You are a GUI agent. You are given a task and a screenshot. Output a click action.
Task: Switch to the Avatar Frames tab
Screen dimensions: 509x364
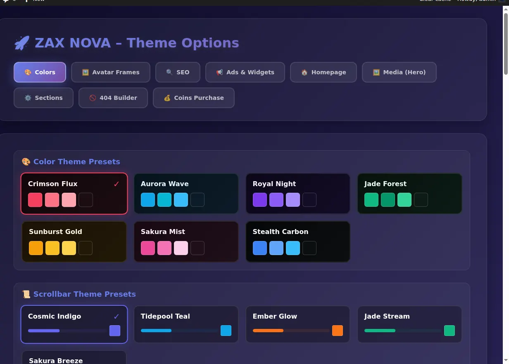point(110,72)
